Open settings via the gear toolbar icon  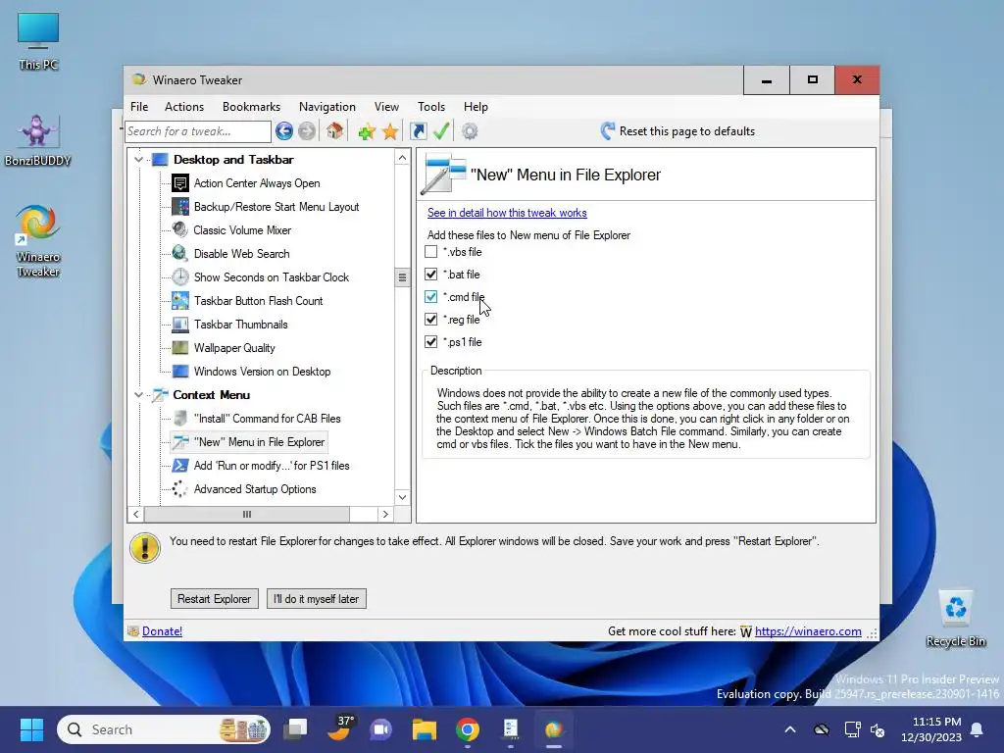click(x=470, y=131)
